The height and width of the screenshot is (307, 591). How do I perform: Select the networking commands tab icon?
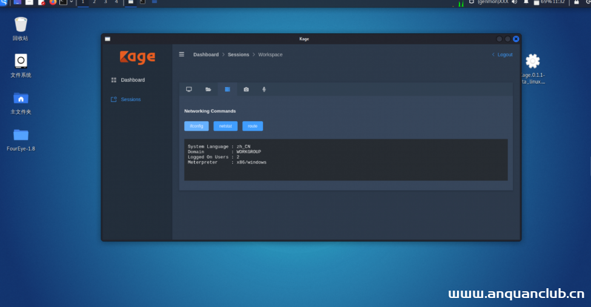[227, 89]
